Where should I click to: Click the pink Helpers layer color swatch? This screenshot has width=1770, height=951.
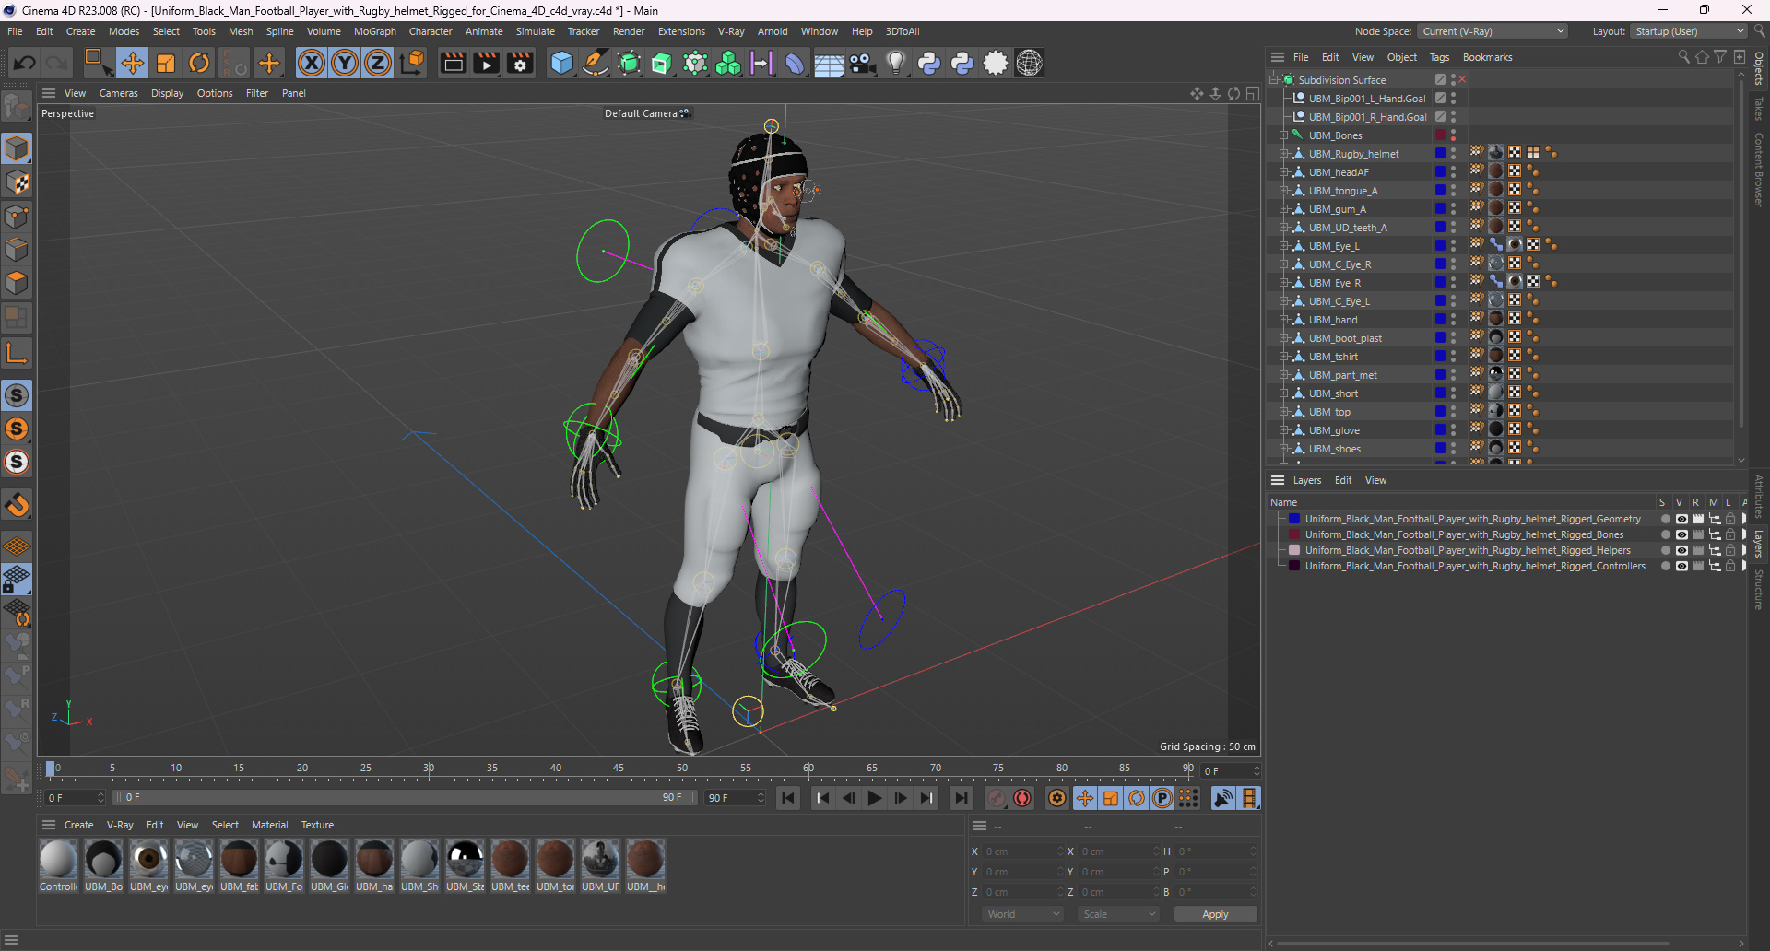[x=1294, y=550]
